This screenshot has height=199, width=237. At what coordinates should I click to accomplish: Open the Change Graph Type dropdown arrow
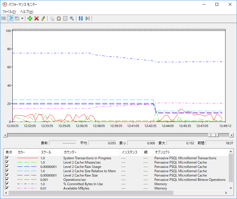(x=22, y=18)
